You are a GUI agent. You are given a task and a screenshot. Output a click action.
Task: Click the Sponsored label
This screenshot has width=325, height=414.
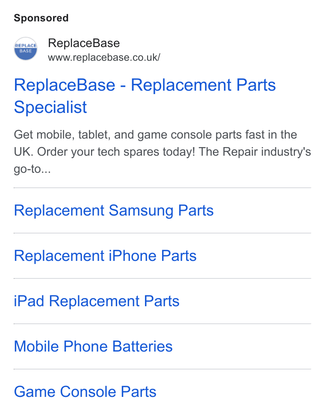(x=41, y=18)
